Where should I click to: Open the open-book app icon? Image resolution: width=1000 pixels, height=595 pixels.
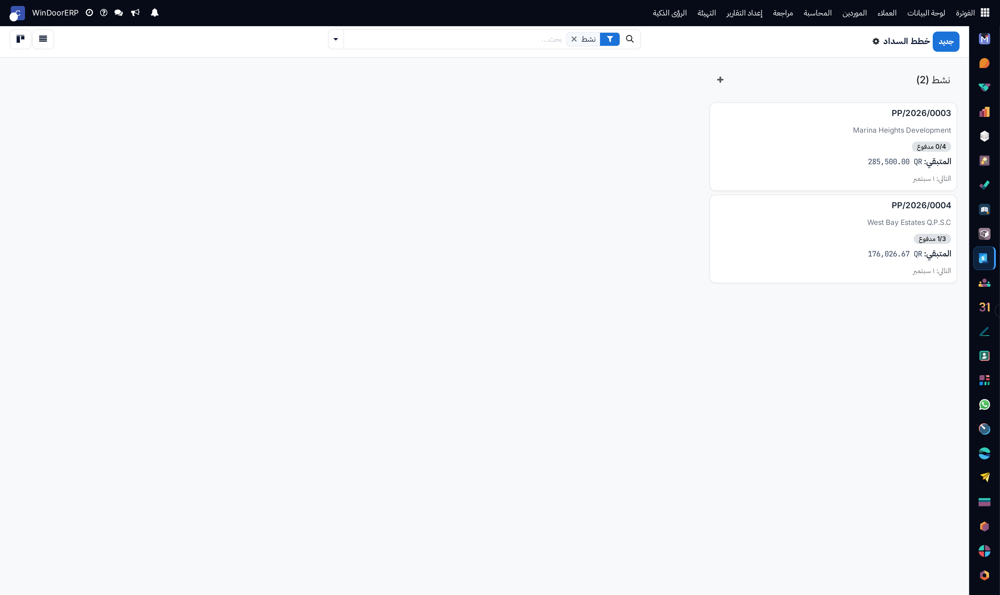click(984, 210)
